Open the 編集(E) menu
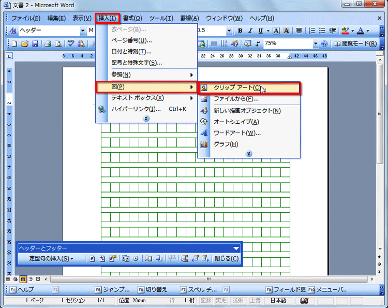 [56, 18]
